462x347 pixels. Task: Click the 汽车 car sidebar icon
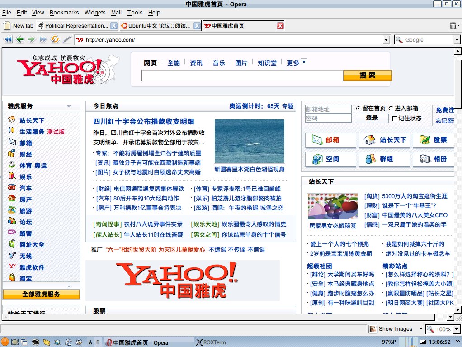tap(12, 187)
